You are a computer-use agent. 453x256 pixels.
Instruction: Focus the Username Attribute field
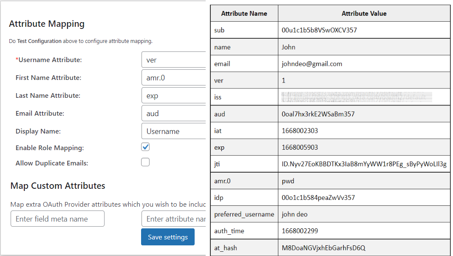tap(174, 60)
